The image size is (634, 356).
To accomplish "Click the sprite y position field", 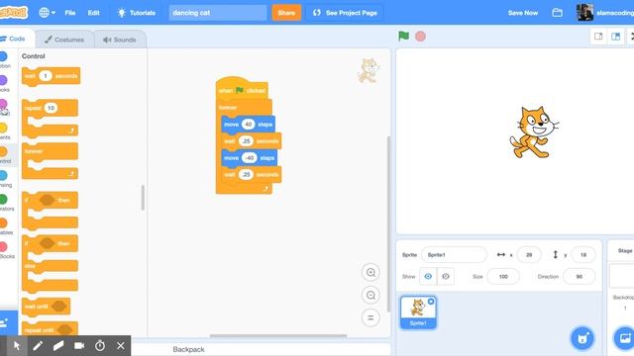I will click(583, 255).
